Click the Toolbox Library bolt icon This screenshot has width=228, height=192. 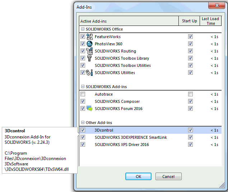coord(89,58)
